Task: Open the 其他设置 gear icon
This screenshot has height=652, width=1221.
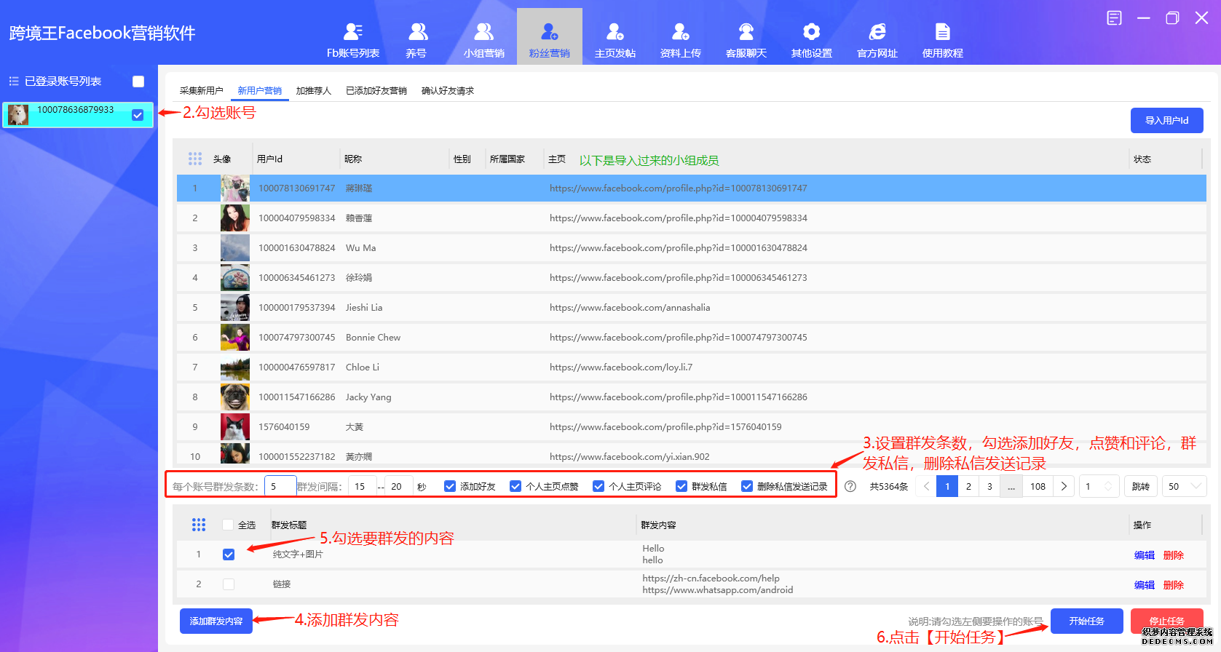Action: [812, 32]
